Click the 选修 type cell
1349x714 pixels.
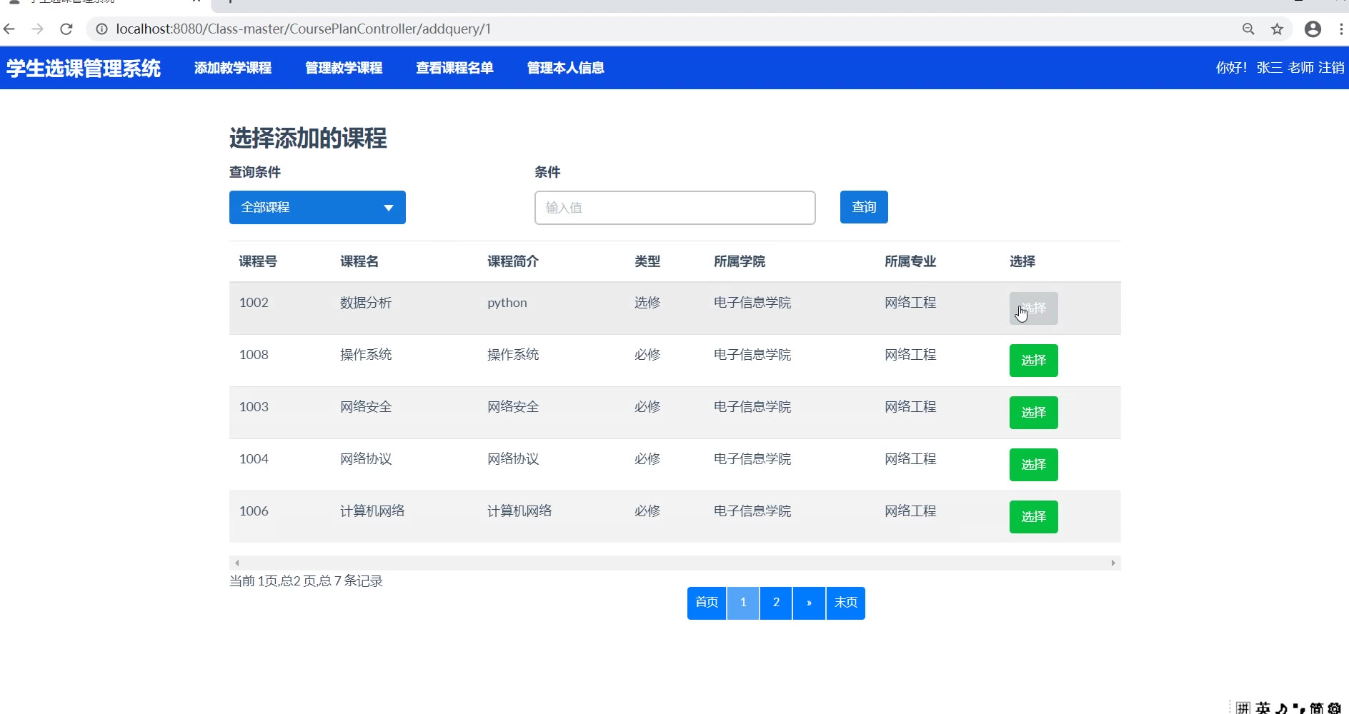pos(647,303)
